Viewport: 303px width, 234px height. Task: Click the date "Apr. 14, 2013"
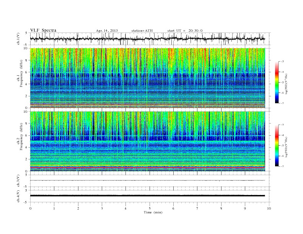coord(107,31)
